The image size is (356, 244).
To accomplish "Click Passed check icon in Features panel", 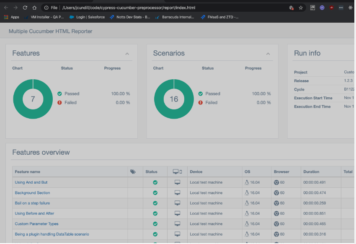I will pos(59,93).
